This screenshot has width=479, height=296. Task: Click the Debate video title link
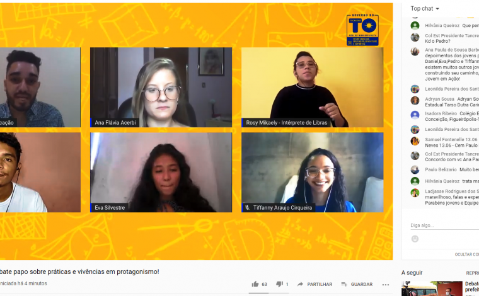coord(472,286)
